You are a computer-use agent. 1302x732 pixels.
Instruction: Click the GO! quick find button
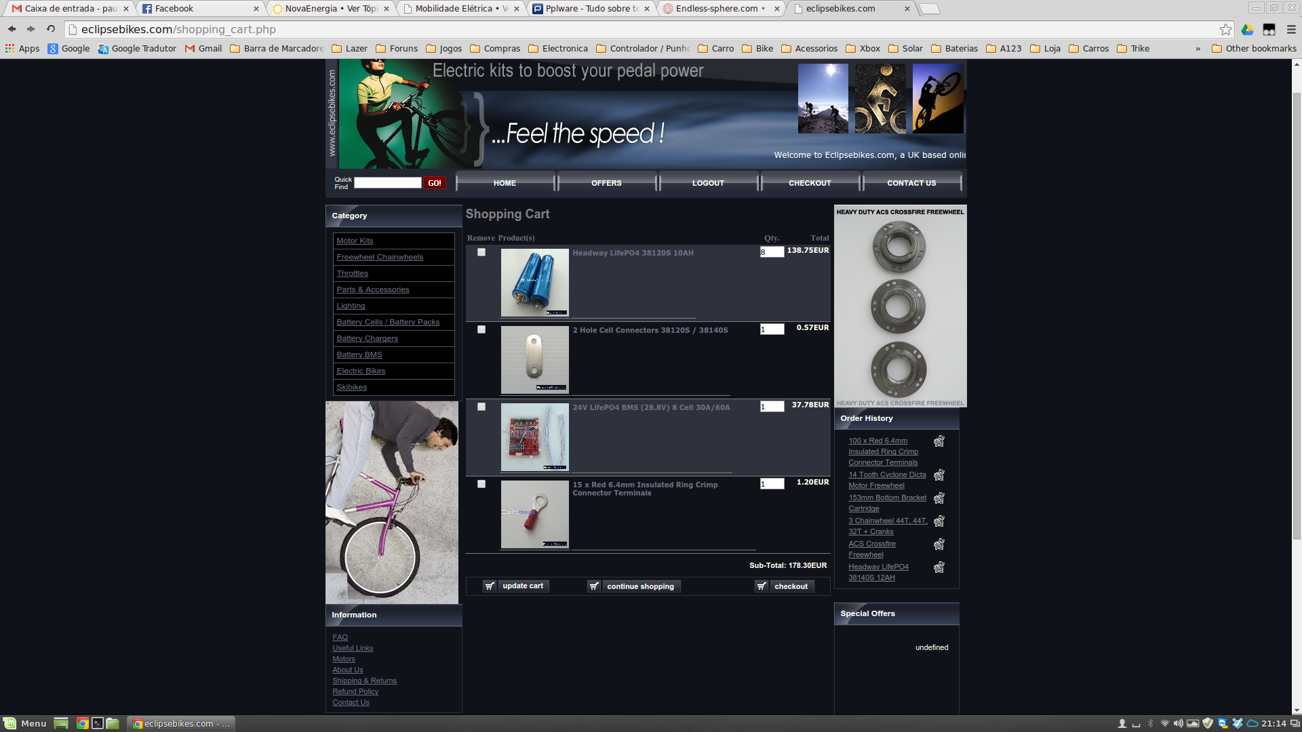[435, 183]
